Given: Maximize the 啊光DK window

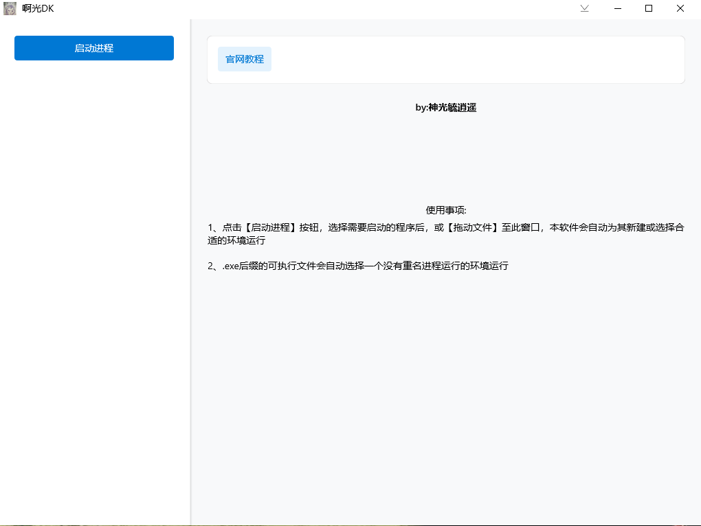Looking at the screenshot, I should pyautogui.click(x=649, y=8).
